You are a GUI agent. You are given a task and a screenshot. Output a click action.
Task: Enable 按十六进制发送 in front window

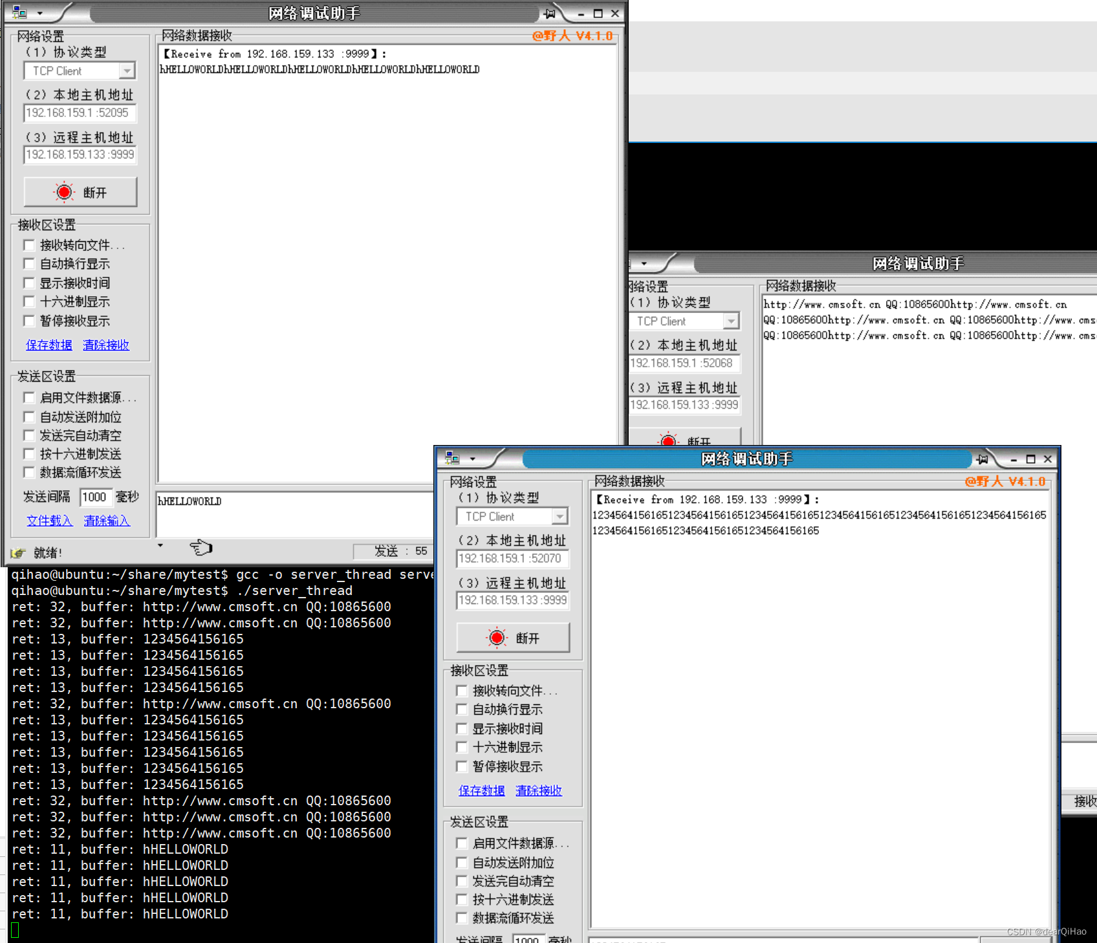461,900
